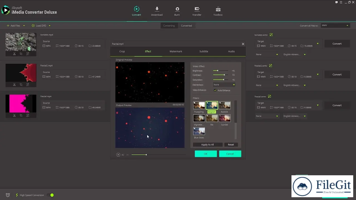Click the preview playback seek bar
The height and width of the screenshot is (200, 356).
tap(159, 155)
